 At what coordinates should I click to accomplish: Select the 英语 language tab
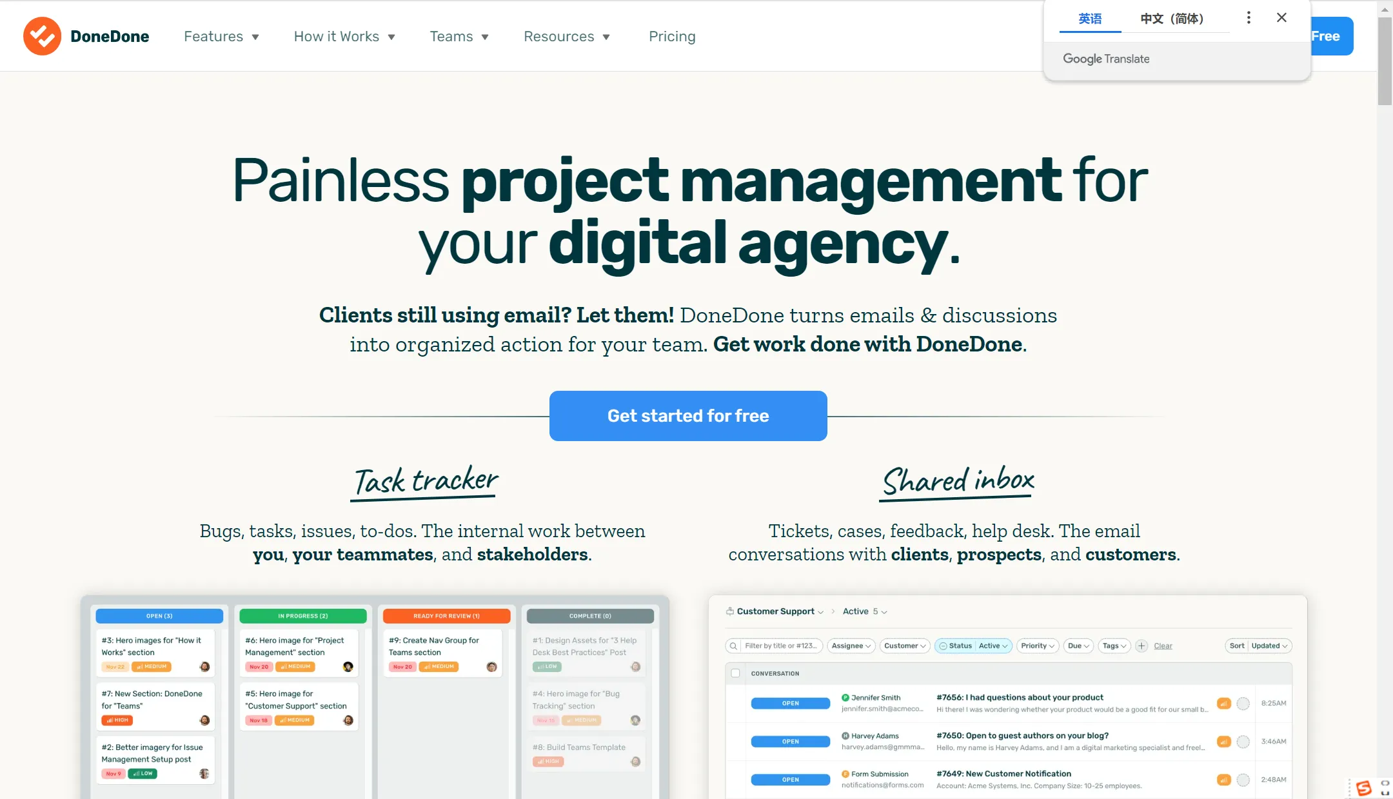1090,18
